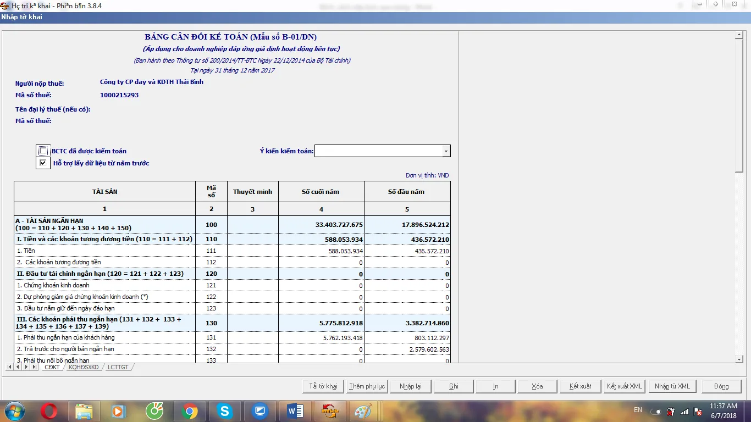This screenshot has width=751, height=422.
Task: Click 'Số cuối năm' cell for code 121
Action: tap(321, 285)
